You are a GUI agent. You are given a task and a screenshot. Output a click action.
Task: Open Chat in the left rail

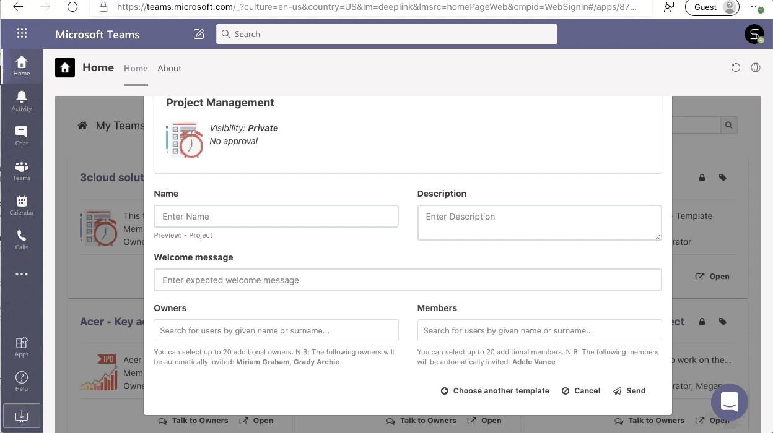(x=22, y=135)
